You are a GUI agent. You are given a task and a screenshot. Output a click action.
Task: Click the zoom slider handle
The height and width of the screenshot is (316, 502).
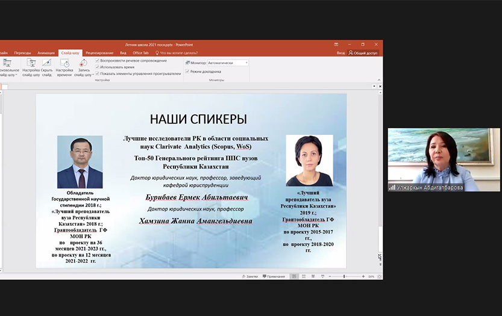coord(344,276)
